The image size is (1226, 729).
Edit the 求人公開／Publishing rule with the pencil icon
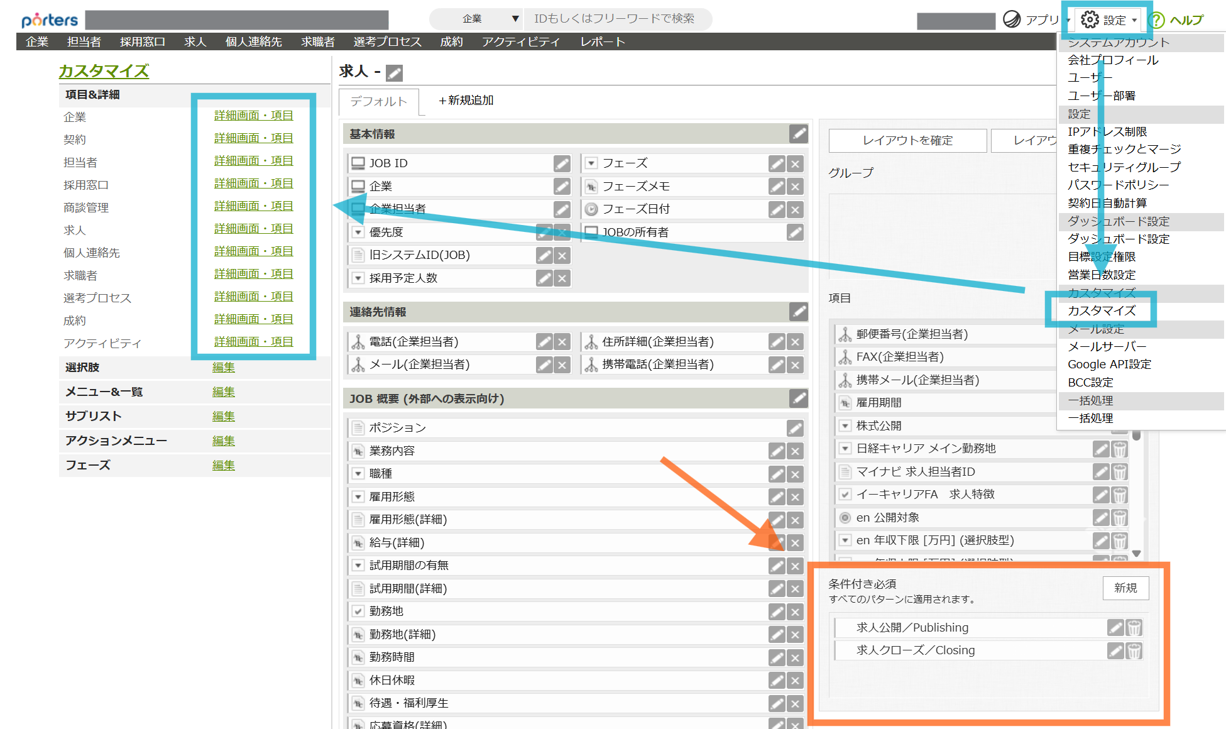(x=1115, y=627)
